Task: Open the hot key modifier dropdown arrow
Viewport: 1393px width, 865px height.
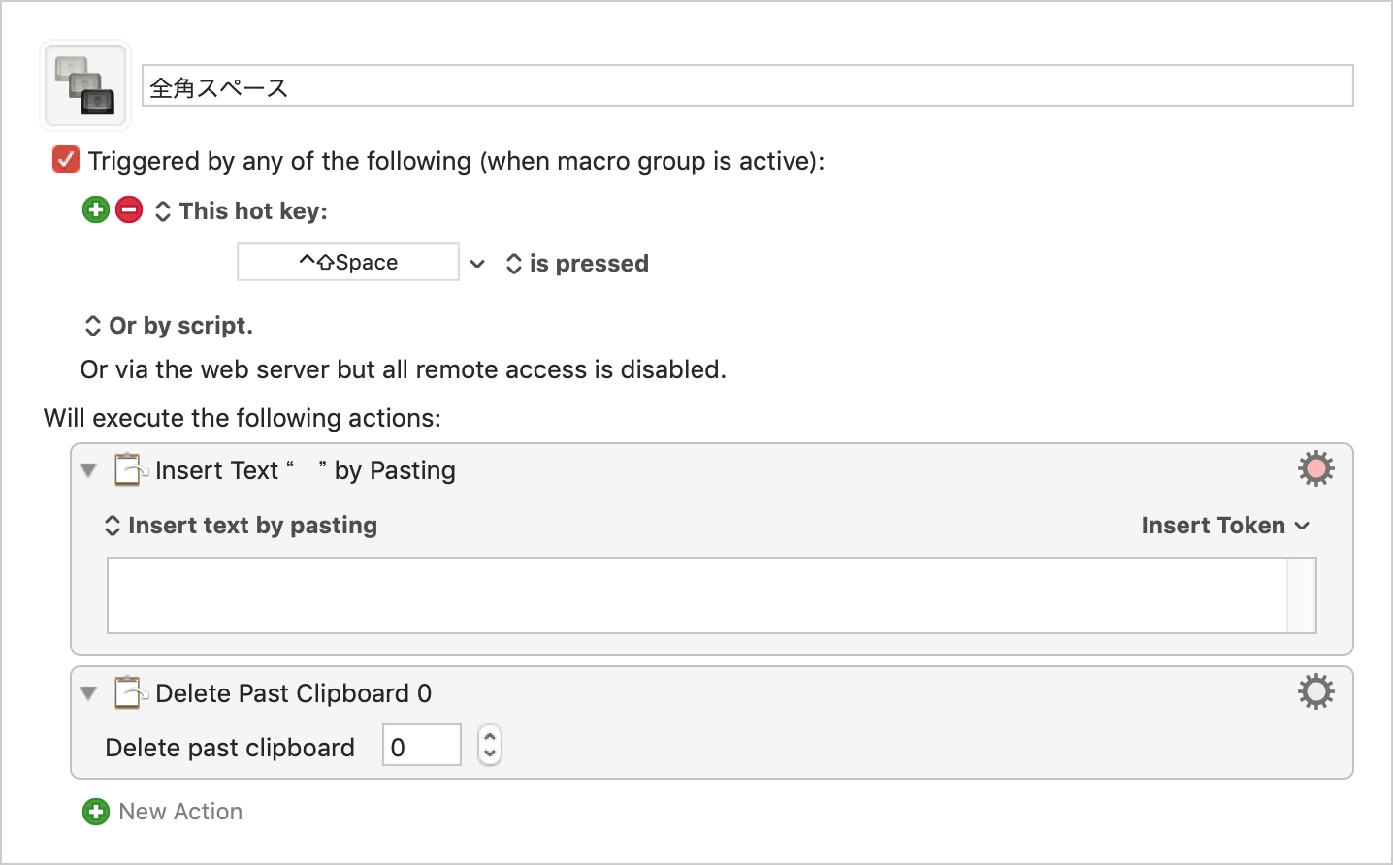Action: (477, 264)
